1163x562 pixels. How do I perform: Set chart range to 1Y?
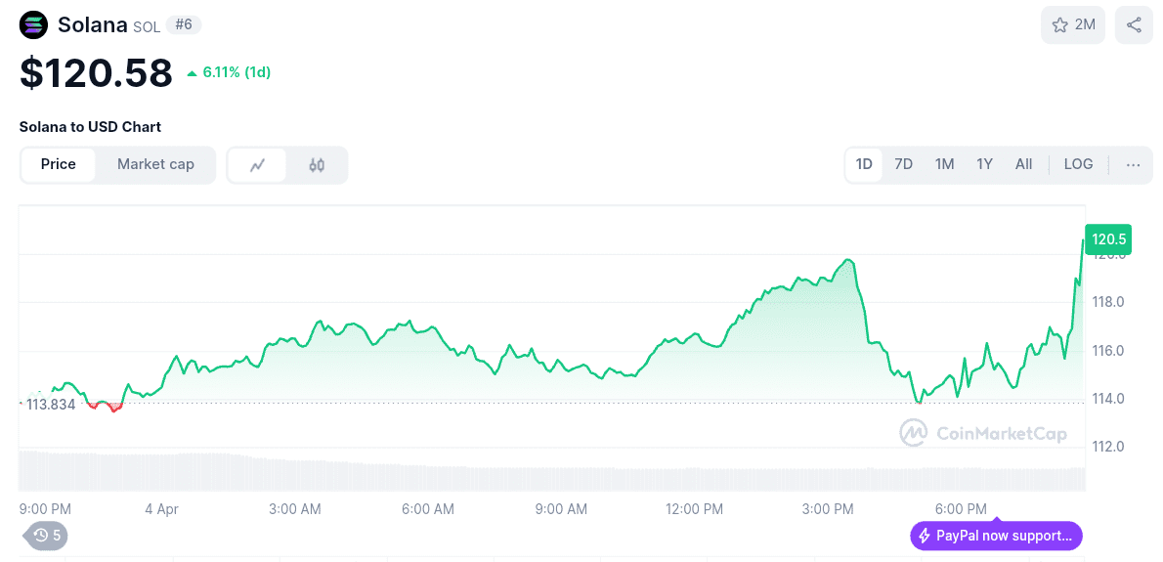click(x=984, y=164)
